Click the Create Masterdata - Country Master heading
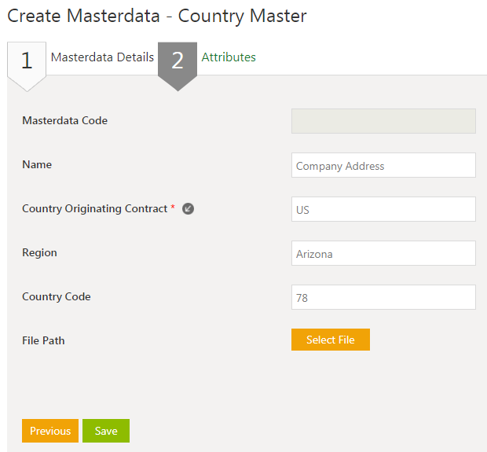 pyautogui.click(x=157, y=16)
